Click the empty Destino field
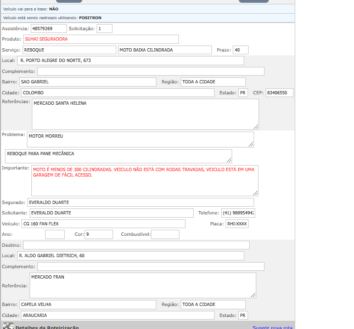This screenshot has width=354, height=329. 136,245
